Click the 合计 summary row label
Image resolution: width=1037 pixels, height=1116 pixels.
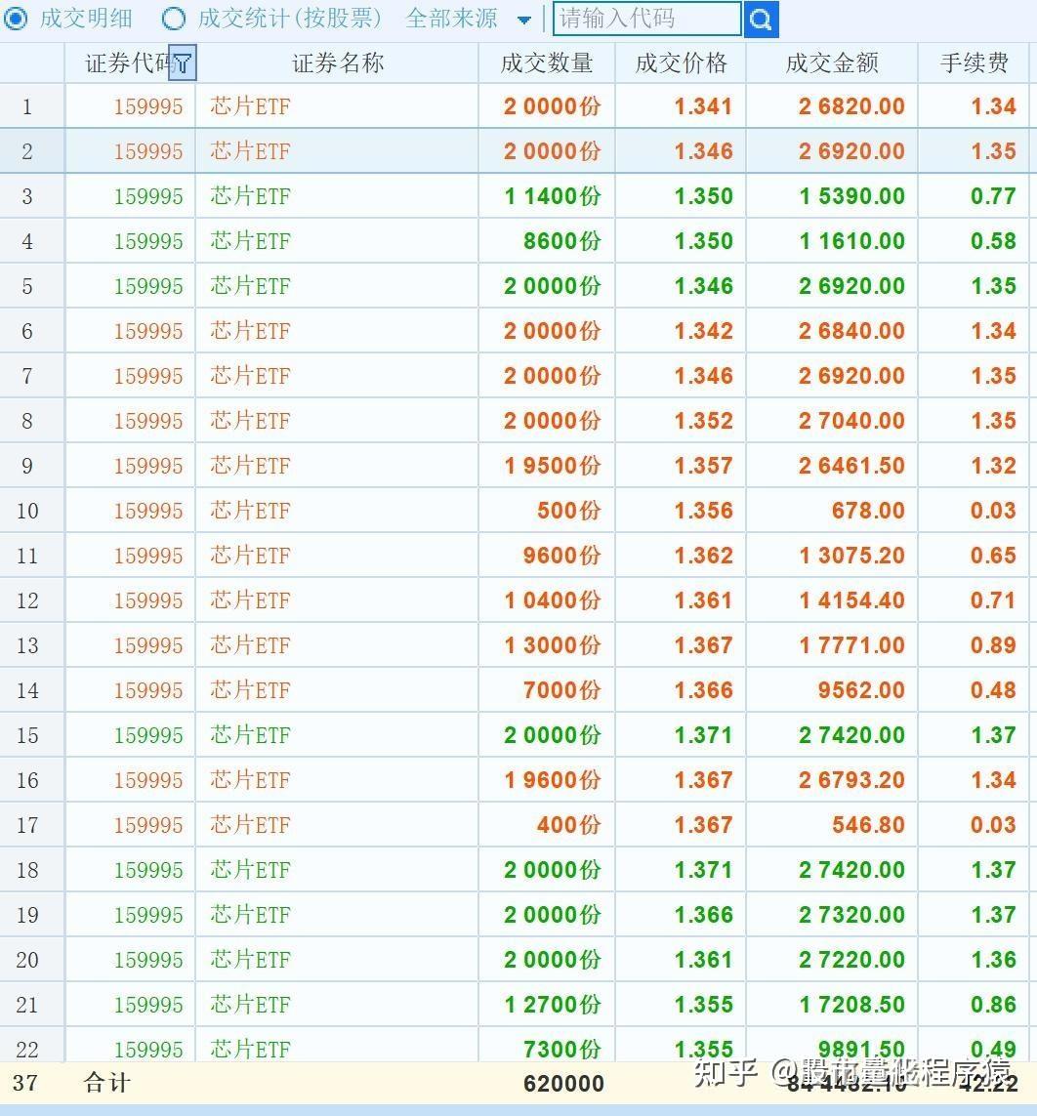click(x=107, y=1082)
